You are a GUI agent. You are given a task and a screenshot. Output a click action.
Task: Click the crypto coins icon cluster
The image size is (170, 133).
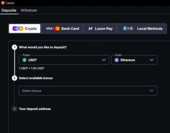(x=18, y=28)
